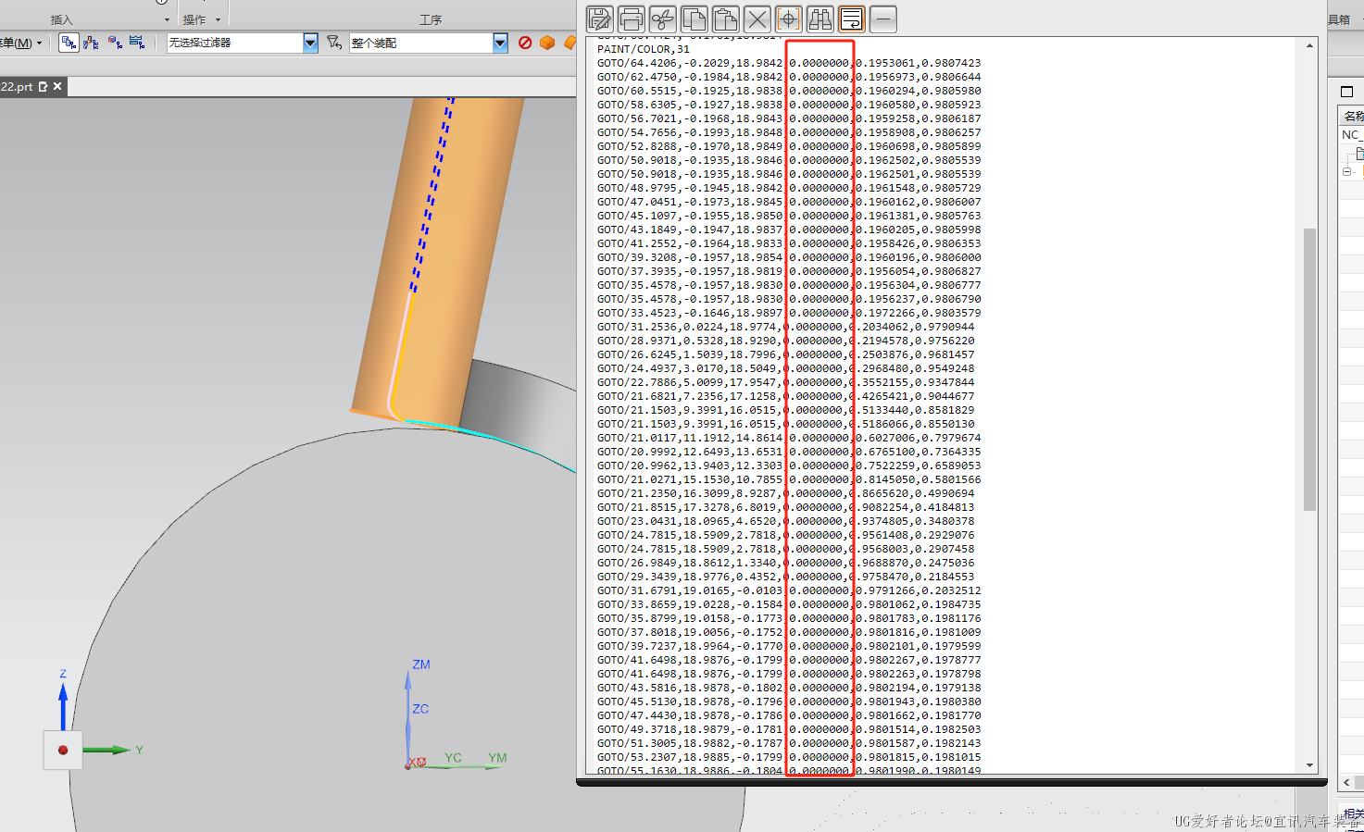Click the Paste clipboard icon

coord(726,19)
